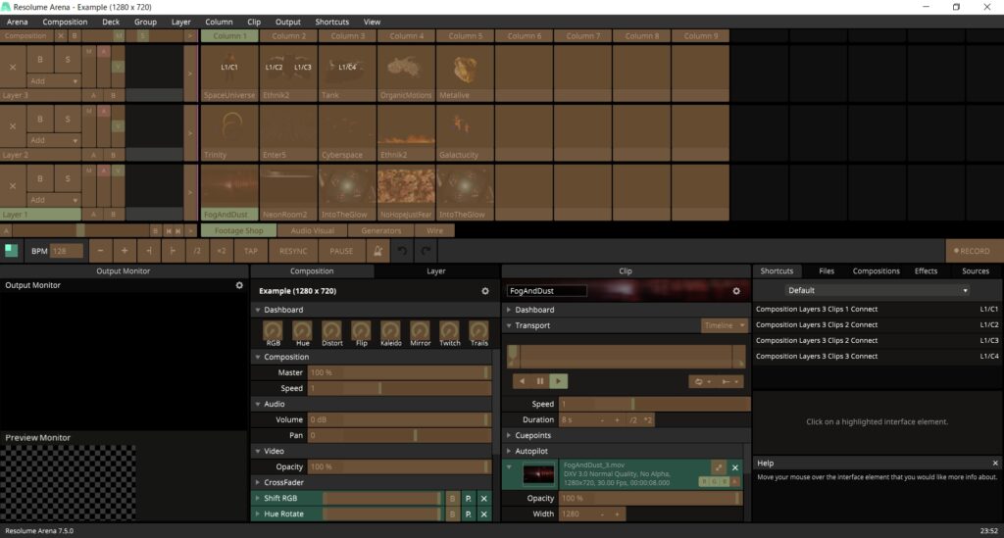Remove the Hue Rotate effect

coord(484,514)
